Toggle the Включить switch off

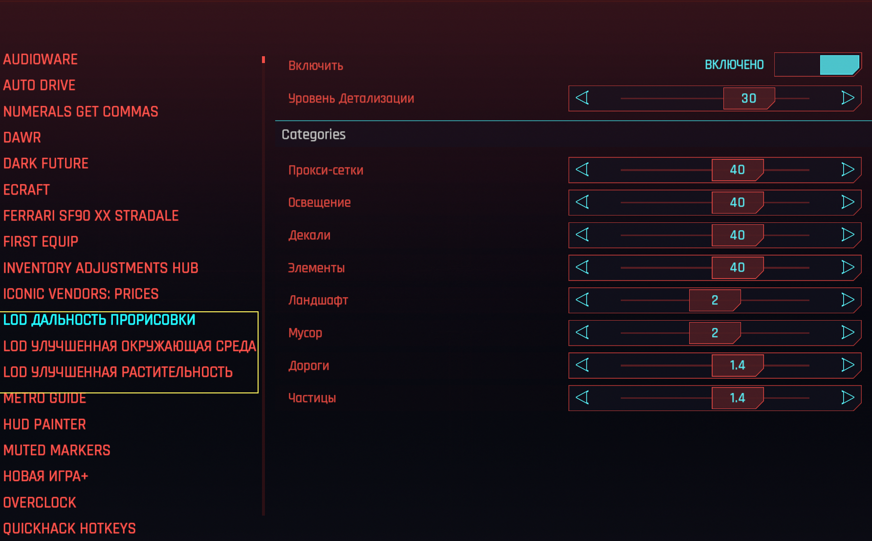point(818,65)
